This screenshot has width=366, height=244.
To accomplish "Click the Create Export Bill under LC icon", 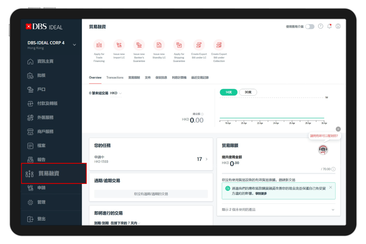I will (199, 45).
